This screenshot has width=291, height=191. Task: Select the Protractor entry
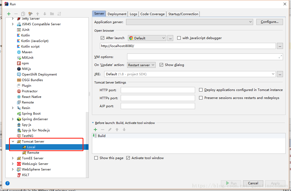(x=30, y=91)
